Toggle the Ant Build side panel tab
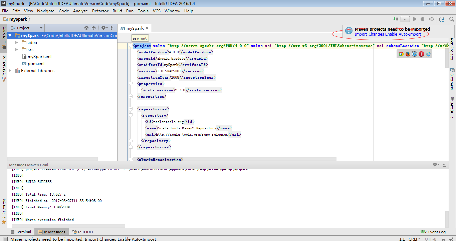 point(452,107)
